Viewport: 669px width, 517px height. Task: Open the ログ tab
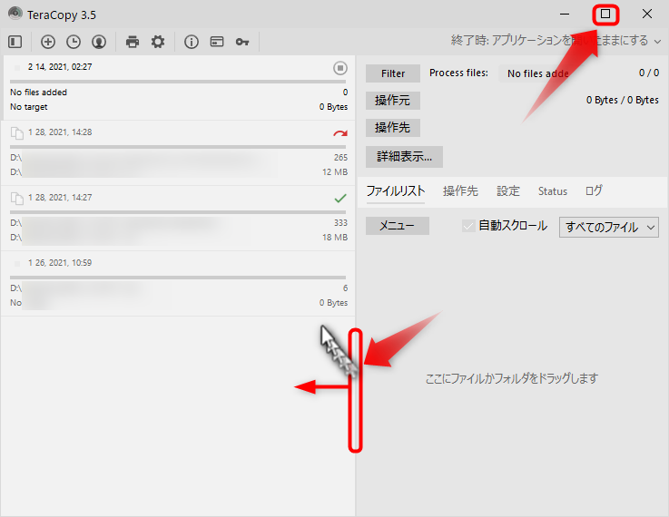[594, 190]
